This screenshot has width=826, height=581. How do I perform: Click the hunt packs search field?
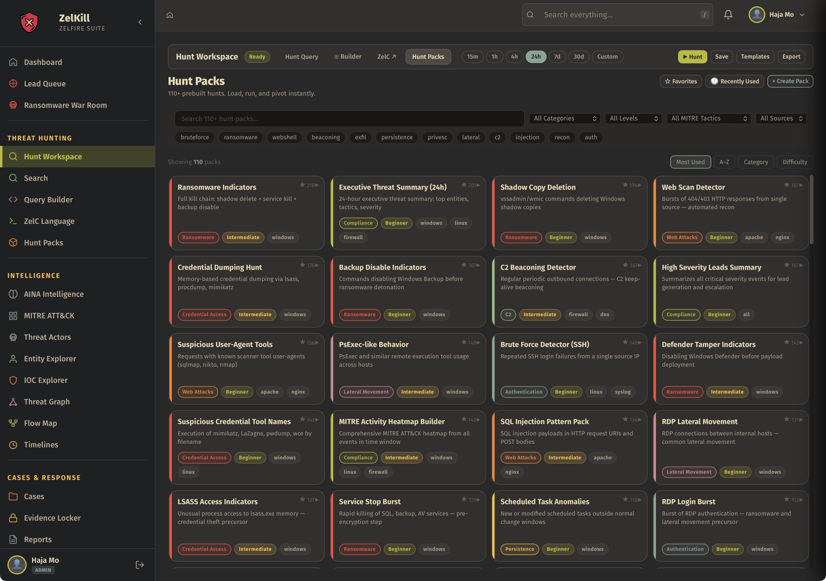[x=349, y=119]
